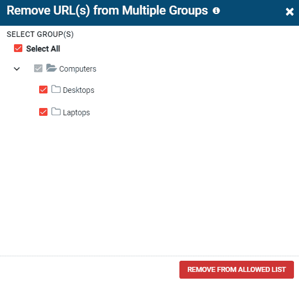Click the SELECT GROUP(S) heading

(40, 34)
